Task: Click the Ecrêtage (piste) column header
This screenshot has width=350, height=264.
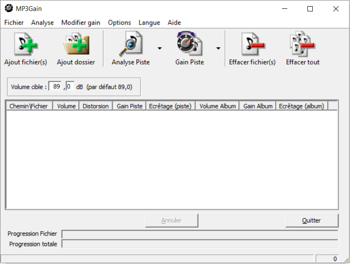Action: coord(171,106)
